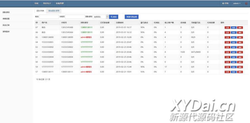The height and width of the screenshot is (123, 250).
Task: Click the 手机号 phone number input field
Action: pos(75,17)
